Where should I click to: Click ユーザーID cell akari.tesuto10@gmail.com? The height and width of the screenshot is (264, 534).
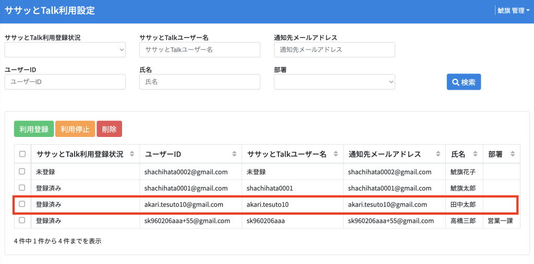click(x=184, y=205)
